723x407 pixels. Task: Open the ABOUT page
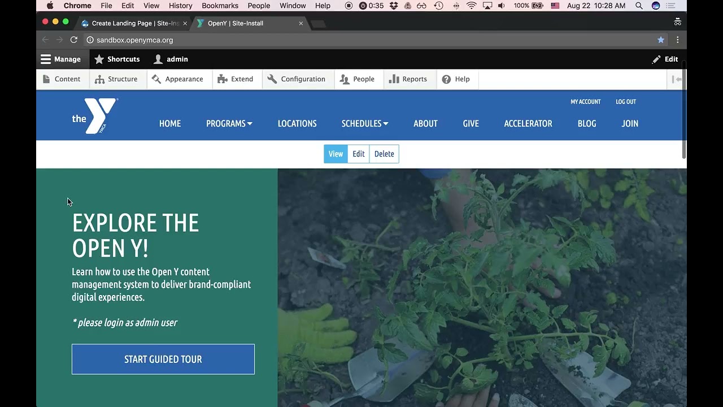[425, 123]
